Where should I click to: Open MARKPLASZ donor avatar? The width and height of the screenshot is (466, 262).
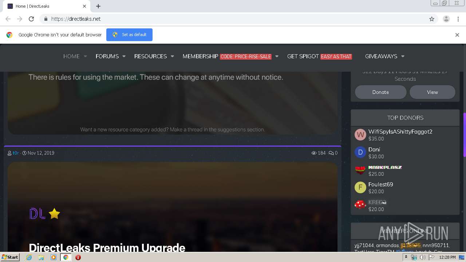pyautogui.click(x=360, y=170)
